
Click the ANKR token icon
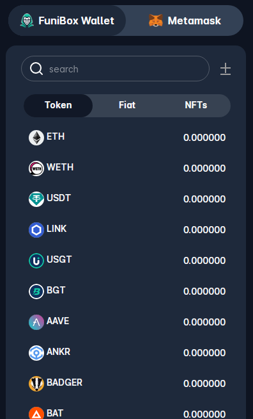pos(36,353)
